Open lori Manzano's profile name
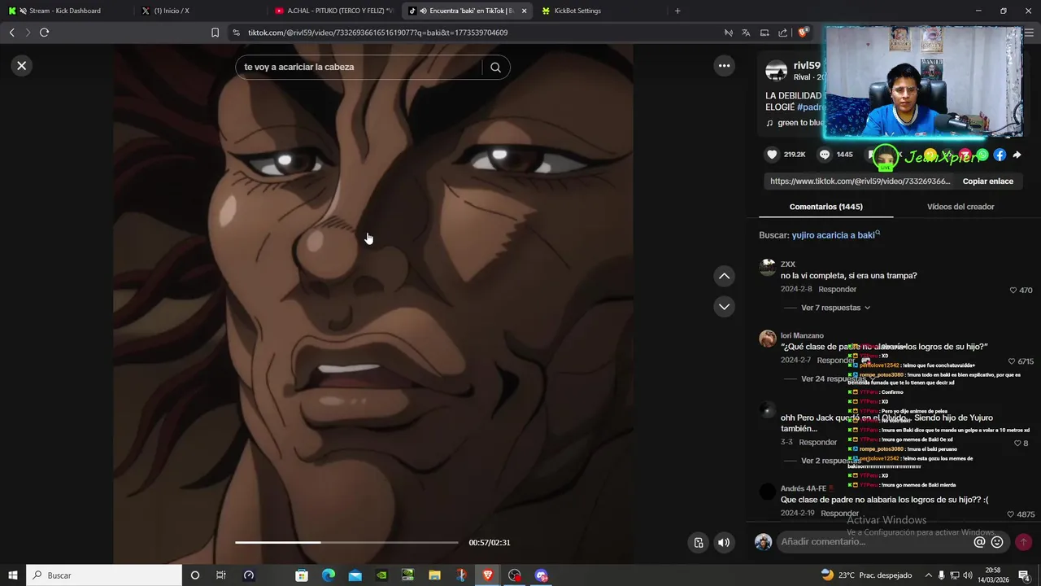Viewport: 1041px width, 586px height. click(802, 335)
